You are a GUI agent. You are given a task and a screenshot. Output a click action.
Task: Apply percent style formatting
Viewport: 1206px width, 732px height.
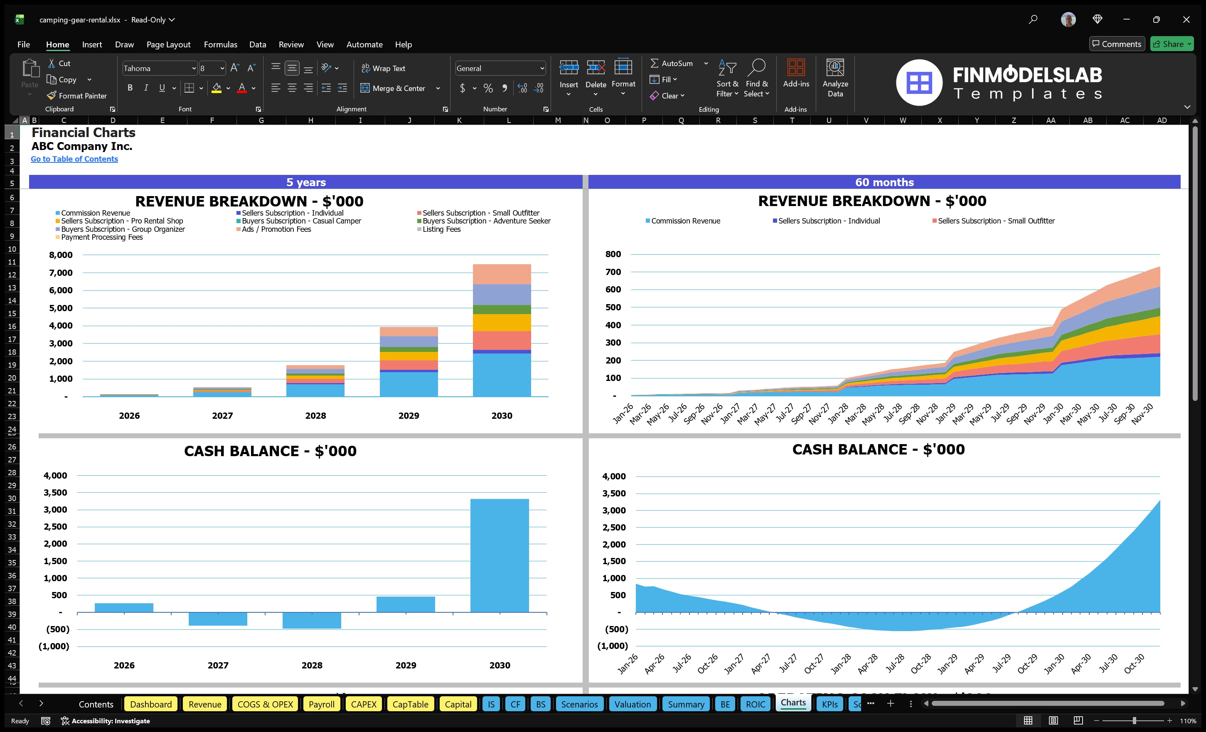(x=488, y=88)
